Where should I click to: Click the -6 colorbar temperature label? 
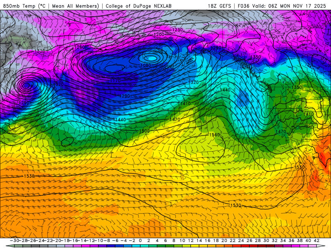(x=115, y=241)
